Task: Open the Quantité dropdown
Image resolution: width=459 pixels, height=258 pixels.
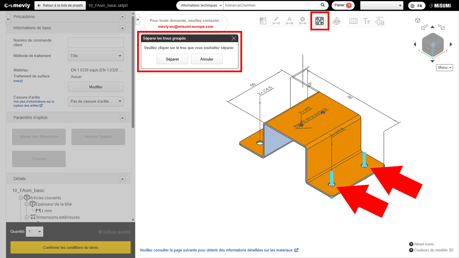Action: pos(35,232)
